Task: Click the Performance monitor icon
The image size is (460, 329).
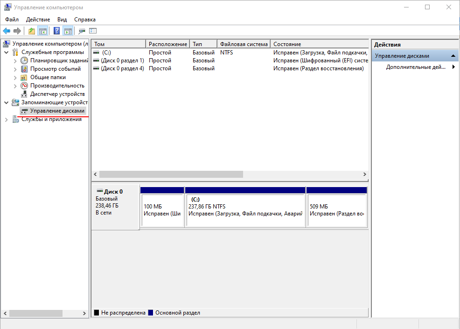Action: tap(24, 86)
